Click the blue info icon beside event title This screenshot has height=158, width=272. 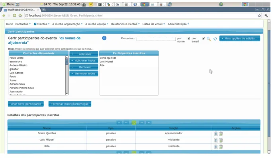[x=104, y=38]
